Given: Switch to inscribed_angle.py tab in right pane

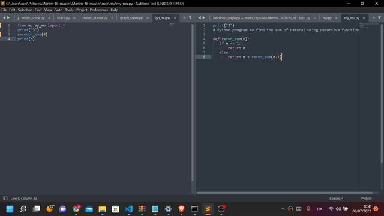Looking at the screenshot, I should coord(254,18).
